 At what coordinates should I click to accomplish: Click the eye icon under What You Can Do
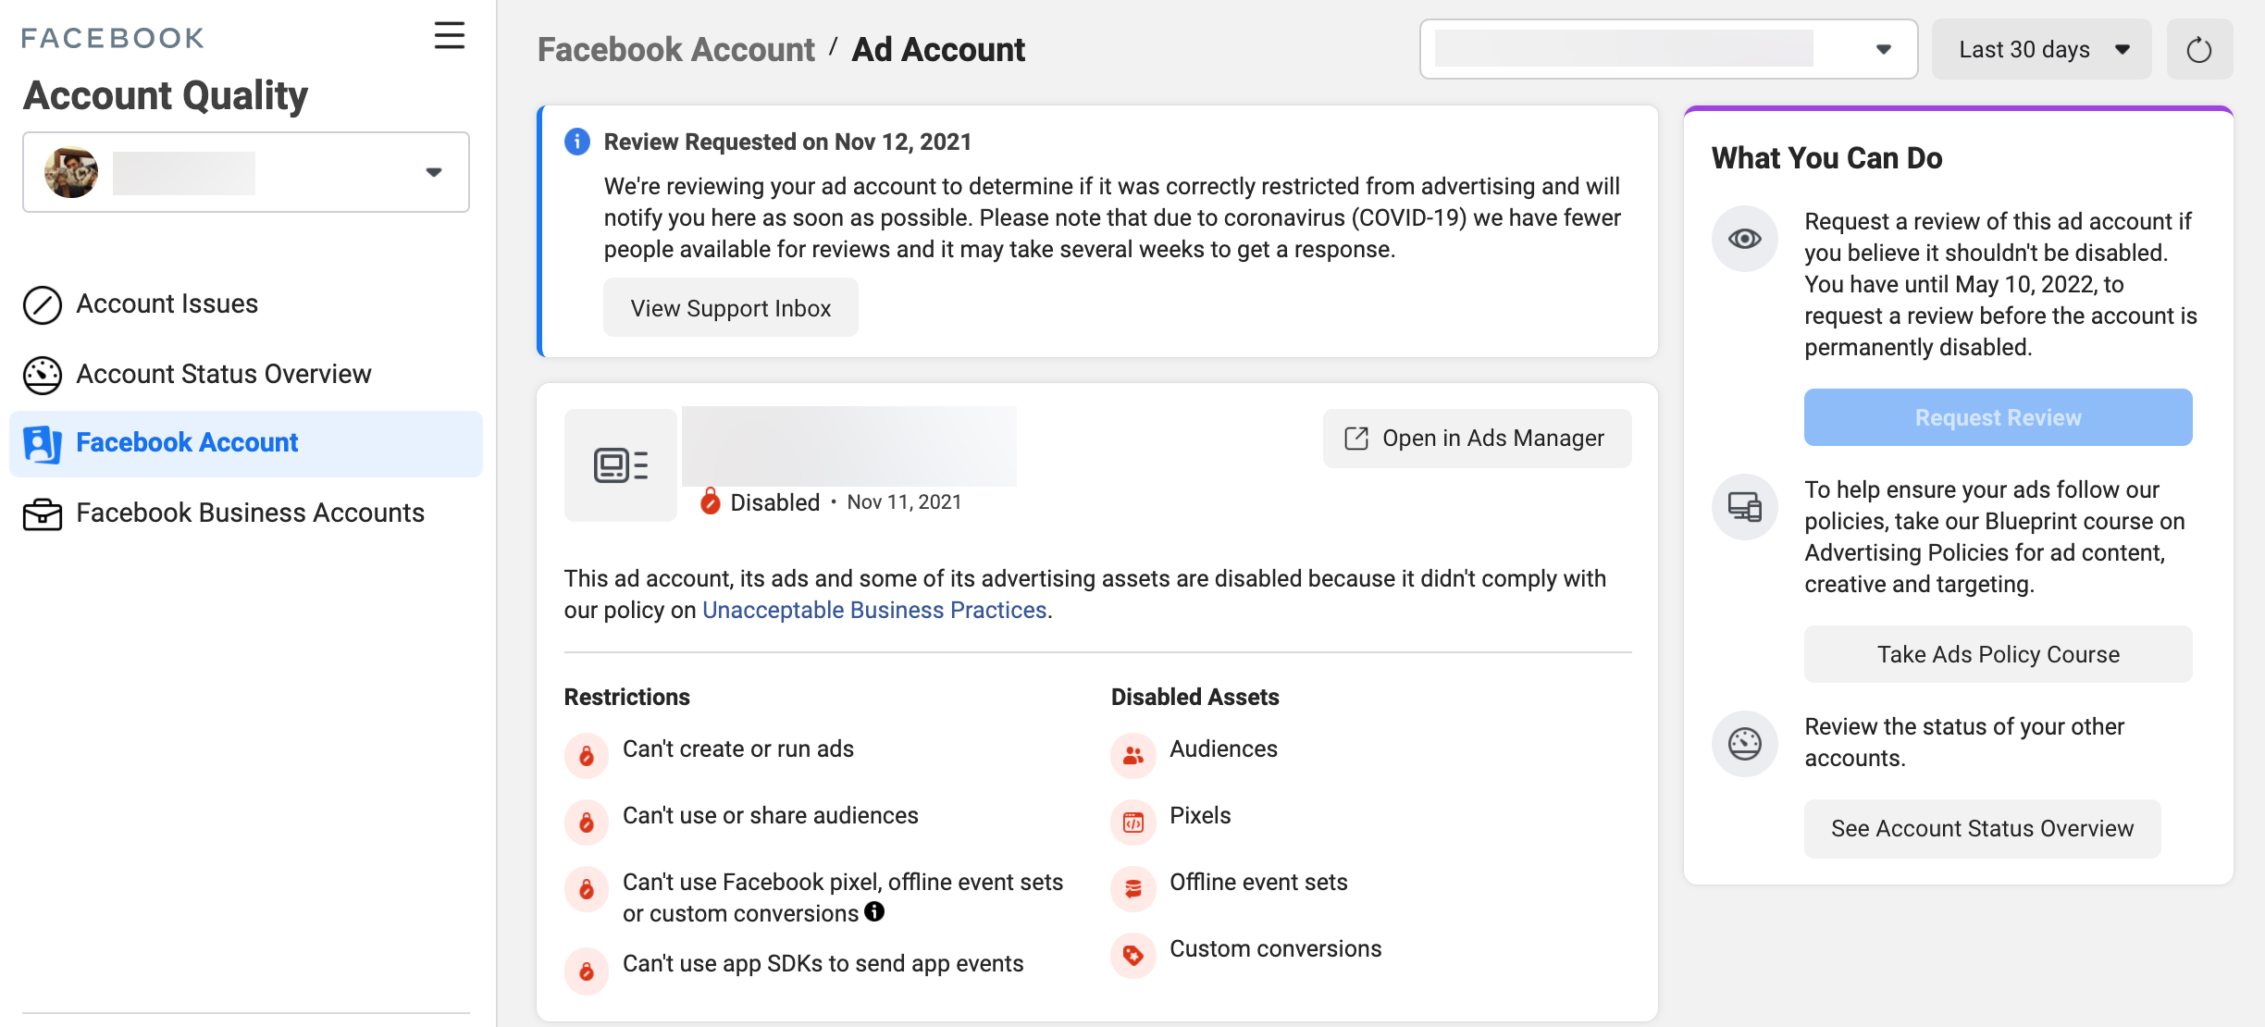click(1744, 240)
